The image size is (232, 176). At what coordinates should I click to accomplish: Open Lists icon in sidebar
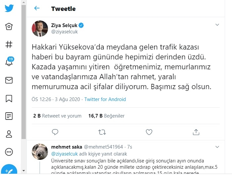[9, 116]
